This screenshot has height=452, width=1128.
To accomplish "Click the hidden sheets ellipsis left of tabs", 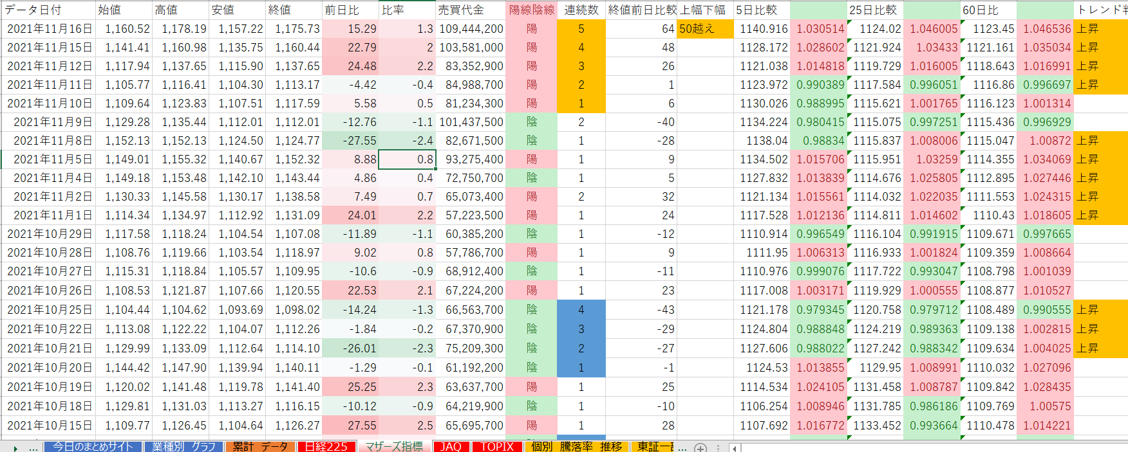I will (x=33, y=447).
